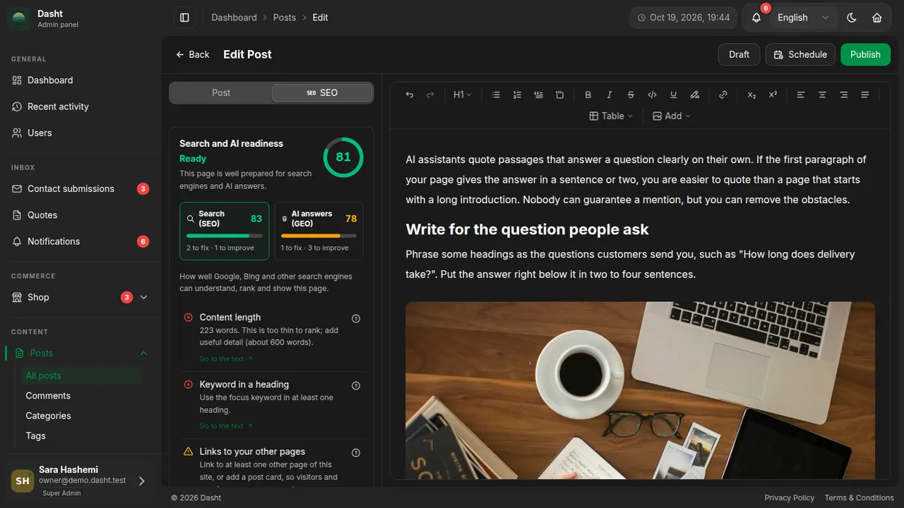
Task: Insert a numbered list
Action: click(517, 95)
